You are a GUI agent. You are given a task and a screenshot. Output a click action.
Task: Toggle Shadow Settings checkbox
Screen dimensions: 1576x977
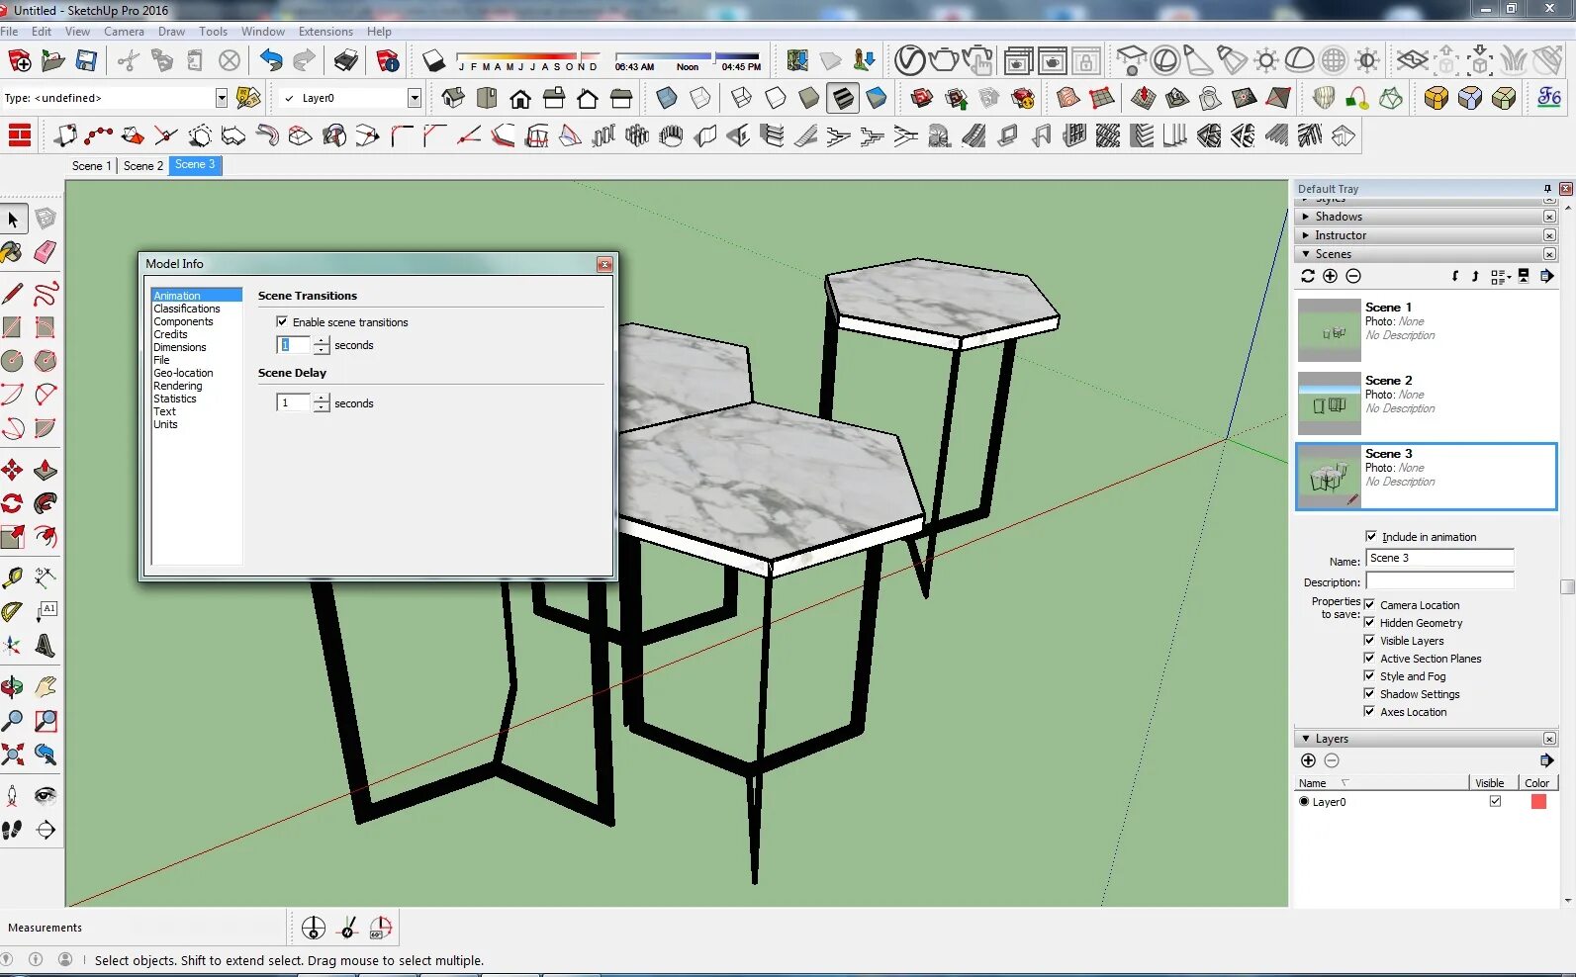tap(1369, 693)
